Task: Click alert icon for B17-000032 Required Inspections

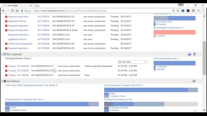Action: pos(6,17)
